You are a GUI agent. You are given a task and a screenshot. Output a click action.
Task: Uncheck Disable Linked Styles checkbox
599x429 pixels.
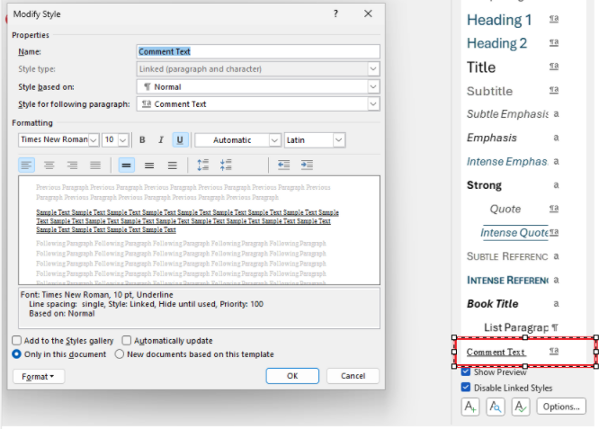pyautogui.click(x=466, y=388)
